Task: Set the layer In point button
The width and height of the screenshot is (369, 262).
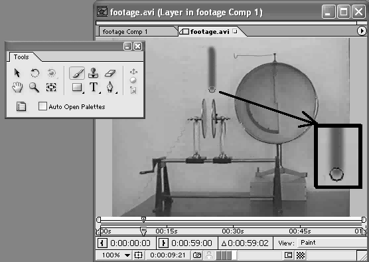Action: pos(102,243)
